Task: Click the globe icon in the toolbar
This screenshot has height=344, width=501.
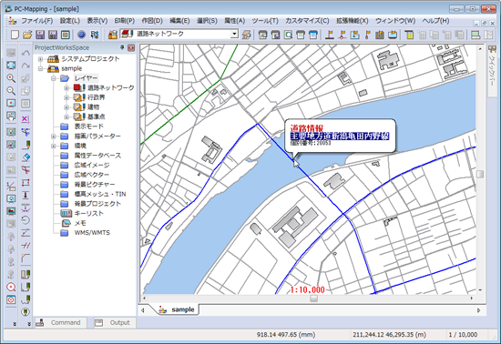Action: click(x=82, y=35)
